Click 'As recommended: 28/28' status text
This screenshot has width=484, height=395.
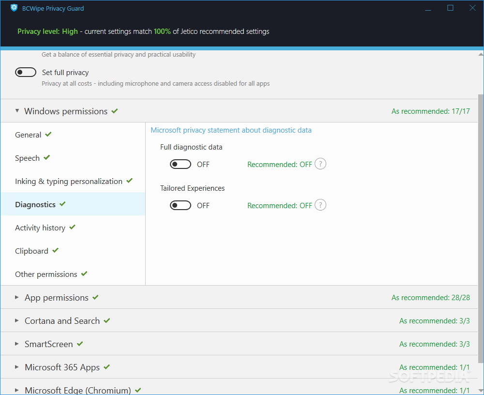431,297
